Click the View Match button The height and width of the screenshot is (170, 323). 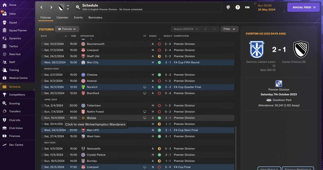269,168
